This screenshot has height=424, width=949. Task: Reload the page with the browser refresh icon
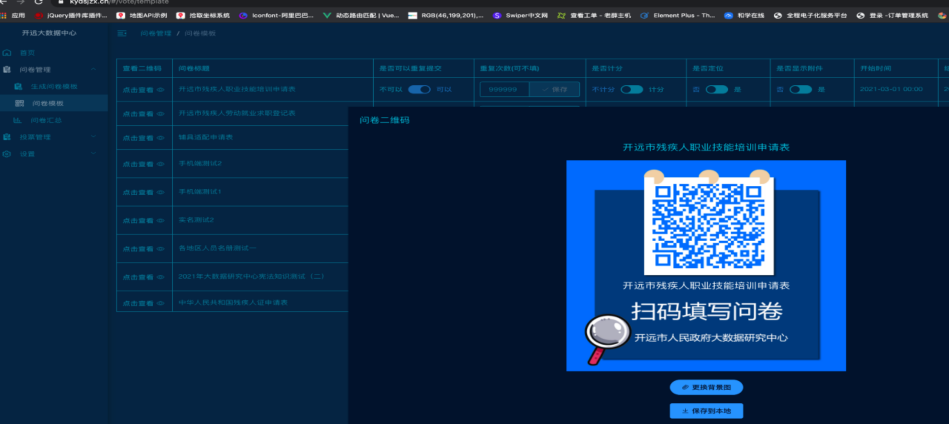pyautogui.click(x=38, y=2)
